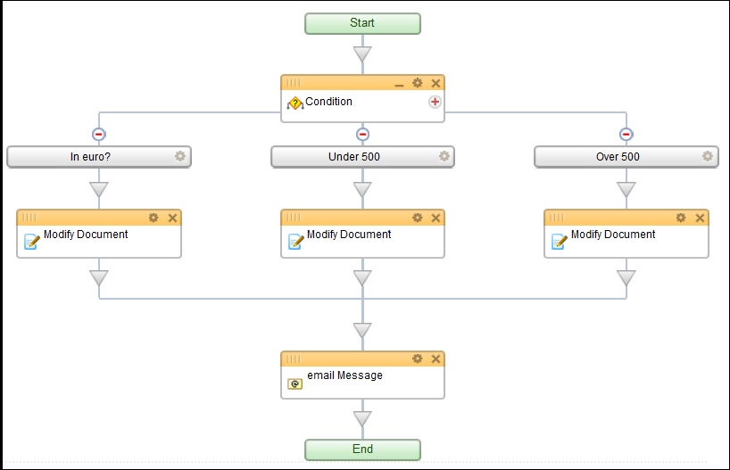Remove the Over 500 branch
730x470 pixels.
click(x=626, y=135)
